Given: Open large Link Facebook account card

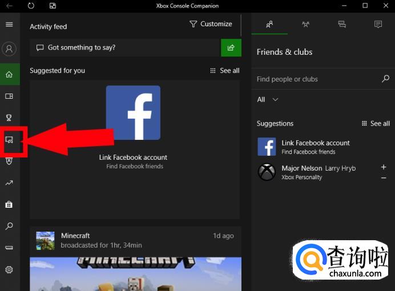Looking at the screenshot, I should pos(135,149).
